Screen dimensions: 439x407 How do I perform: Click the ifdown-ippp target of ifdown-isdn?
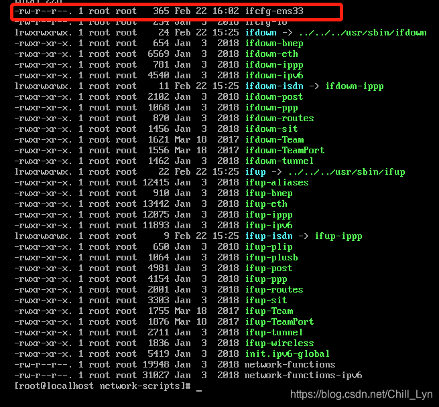coord(355,86)
